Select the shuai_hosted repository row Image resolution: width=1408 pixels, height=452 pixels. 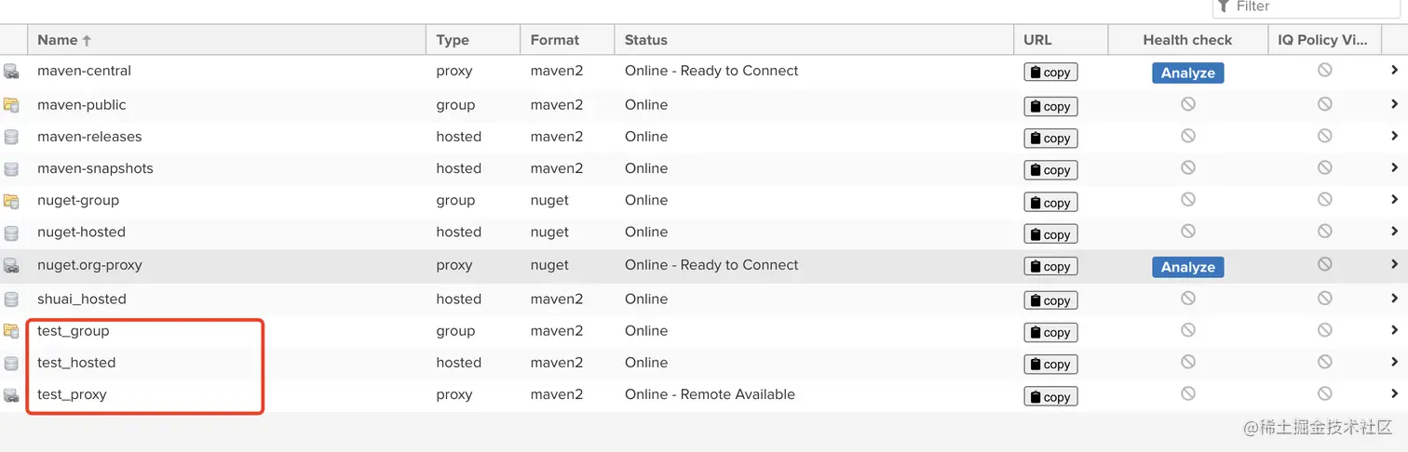pos(82,299)
